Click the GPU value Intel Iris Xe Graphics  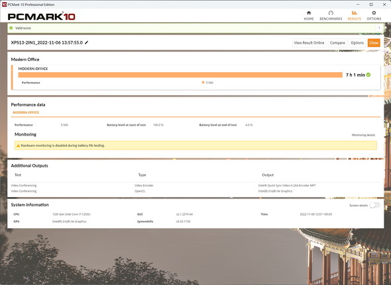(70, 222)
